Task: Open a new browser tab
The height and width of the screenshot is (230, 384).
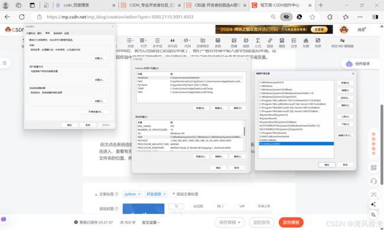Action: click(321, 5)
